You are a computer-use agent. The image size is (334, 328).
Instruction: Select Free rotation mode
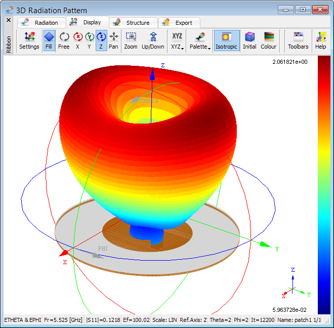[64, 40]
